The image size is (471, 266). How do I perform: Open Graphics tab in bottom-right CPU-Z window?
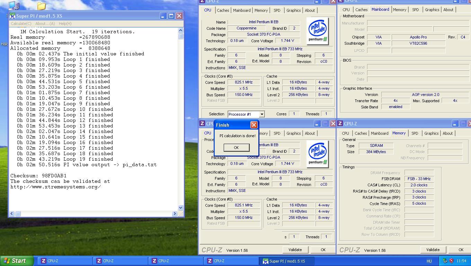pyautogui.click(x=432, y=133)
